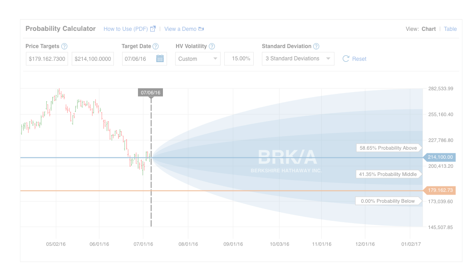Expand the HV Volatility Custom dropdown
Viewport: 472px width, 278px height.
pyautogui.click(x=198, y=59)
